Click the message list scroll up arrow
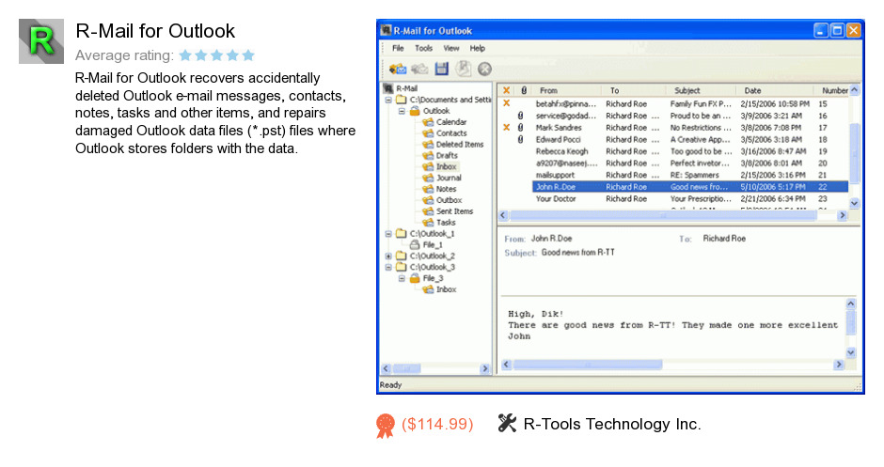The width and height of the screenshot is (884, 467). point(854,90)
